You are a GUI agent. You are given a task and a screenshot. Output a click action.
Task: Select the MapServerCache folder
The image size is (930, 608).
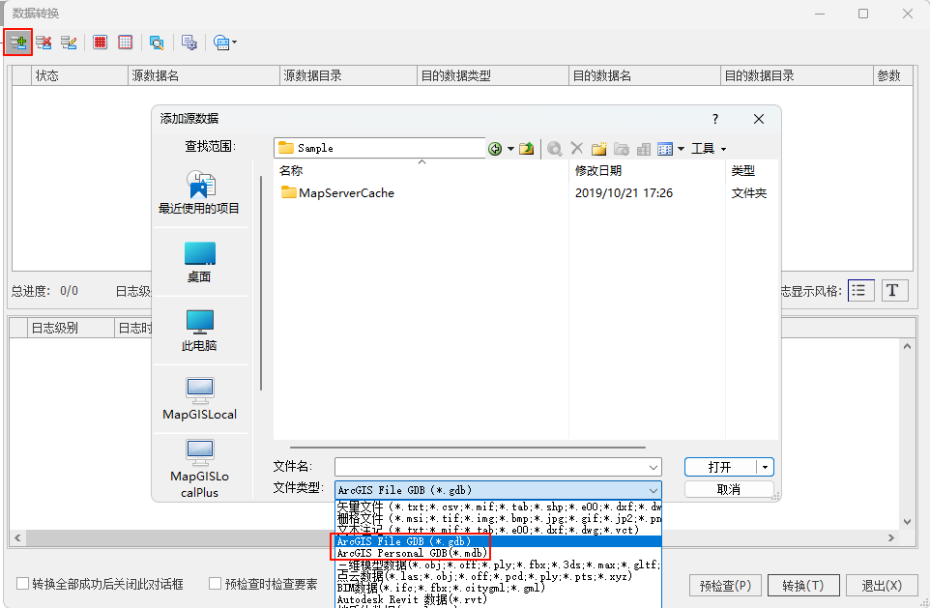coord(337,192)
